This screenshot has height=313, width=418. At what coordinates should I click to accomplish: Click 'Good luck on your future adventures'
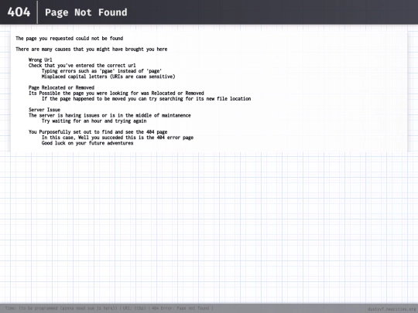87,143
